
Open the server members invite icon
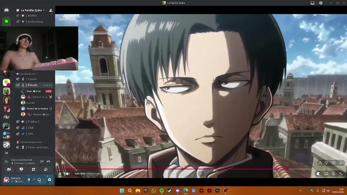pos(51,10)
